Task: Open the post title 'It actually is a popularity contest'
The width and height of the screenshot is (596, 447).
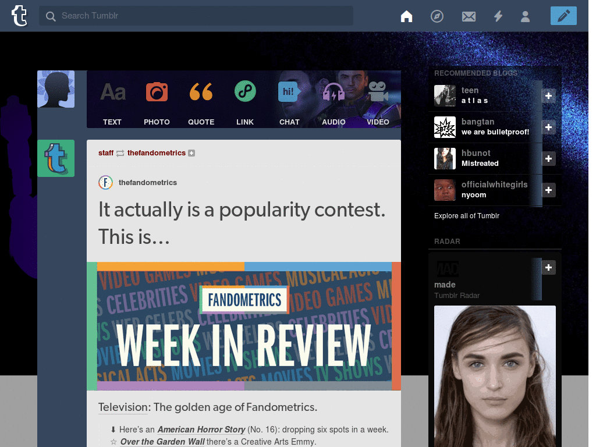Action: point(242,223)
